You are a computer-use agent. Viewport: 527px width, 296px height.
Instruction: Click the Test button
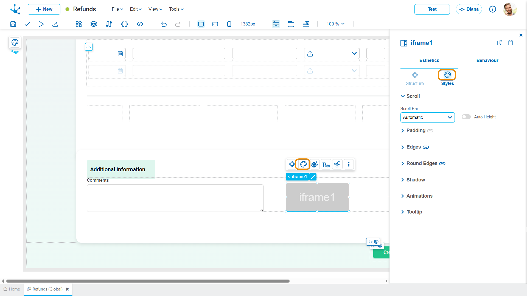click(432, 9)
